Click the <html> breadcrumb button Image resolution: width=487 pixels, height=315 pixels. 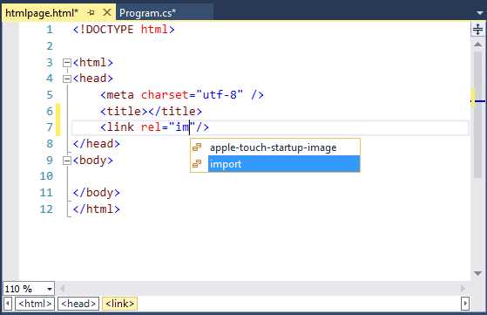coord(35,303)
